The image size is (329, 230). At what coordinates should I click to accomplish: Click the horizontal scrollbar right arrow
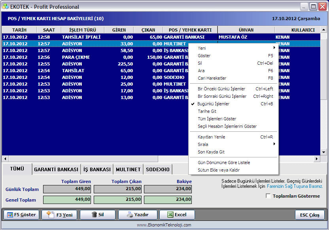pos(317,159)
